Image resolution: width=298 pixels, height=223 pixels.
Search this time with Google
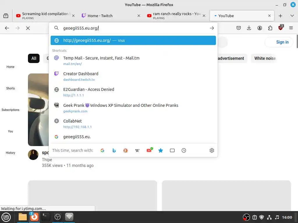click(x=102, y=150)
